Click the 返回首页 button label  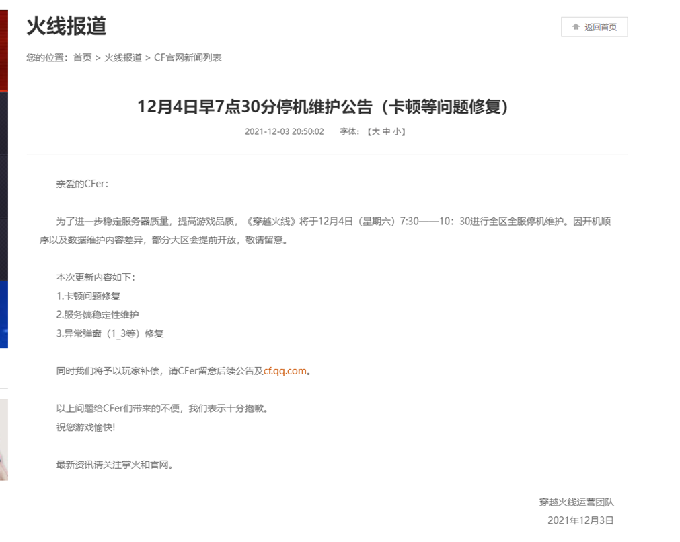[x=601, y=27]
